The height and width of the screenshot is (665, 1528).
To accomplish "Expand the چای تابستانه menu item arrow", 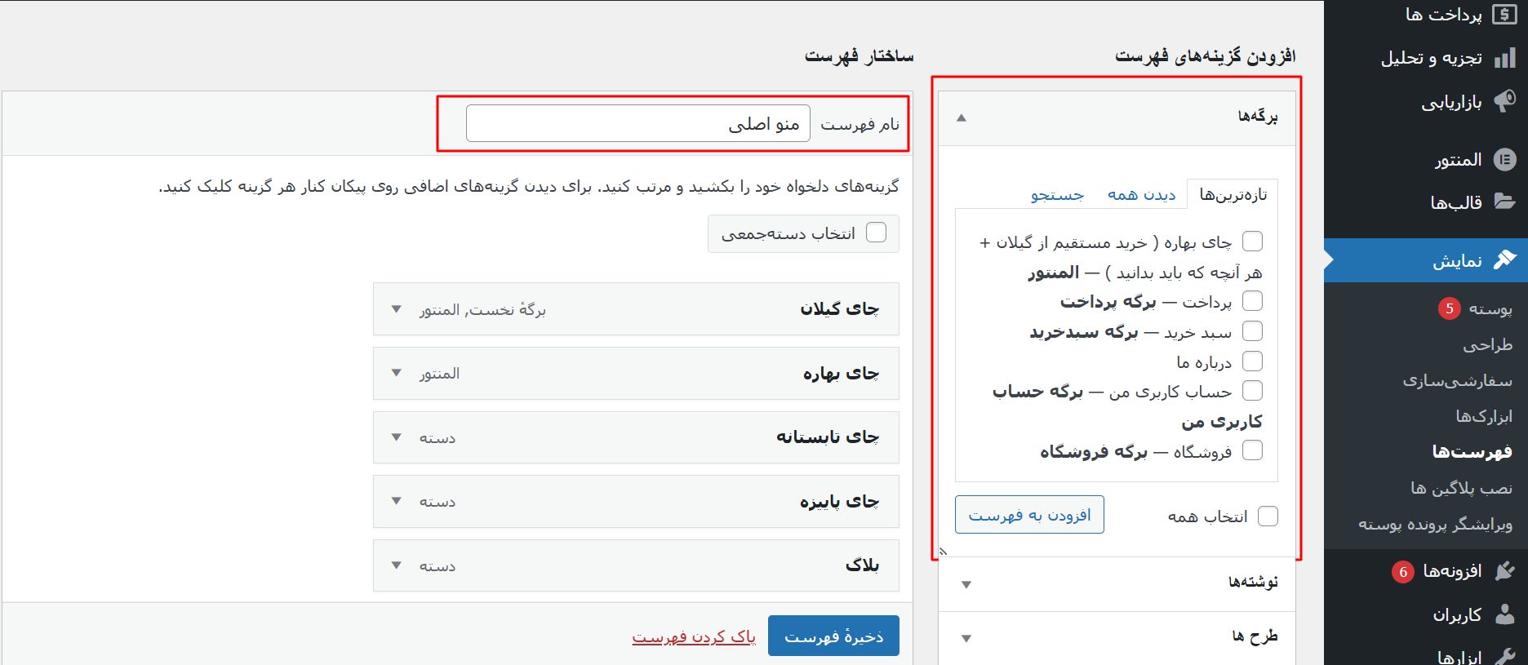I will coord(396,437).
